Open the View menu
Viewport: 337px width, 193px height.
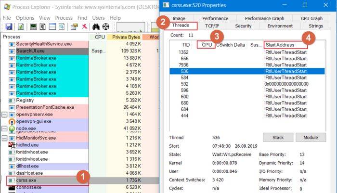(x=44, y=18)
